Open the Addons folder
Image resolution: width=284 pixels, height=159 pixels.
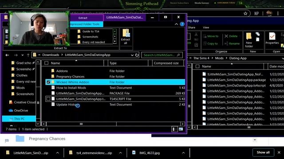pos(62,71)
